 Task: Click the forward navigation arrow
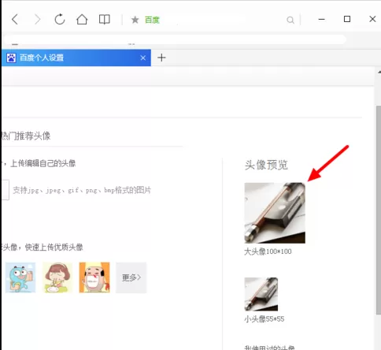click(38, 20)
